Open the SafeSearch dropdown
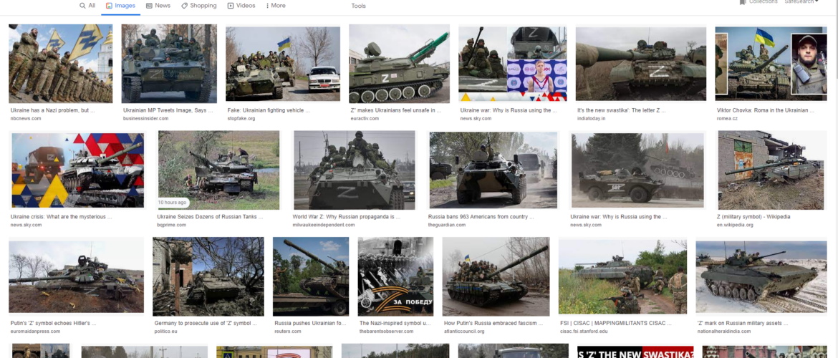The image size is (838, 358). (801, 2)
